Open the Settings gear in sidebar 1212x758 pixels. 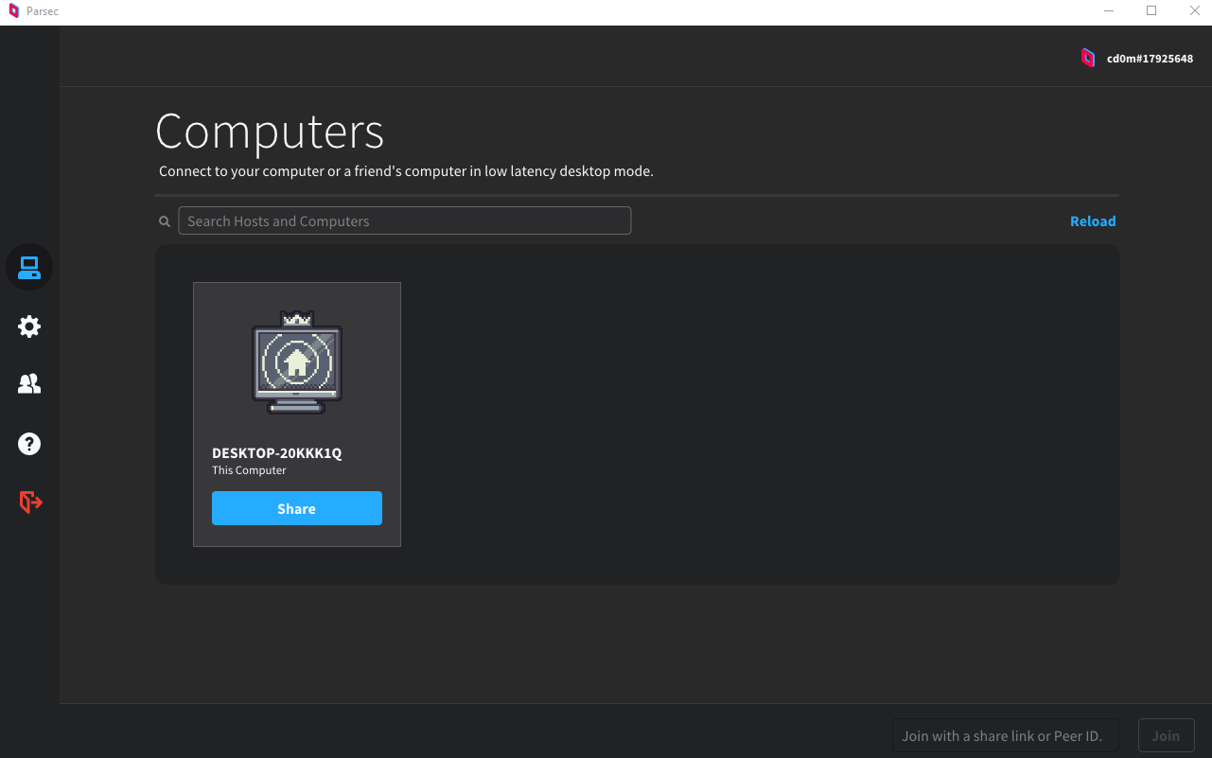pyautogui.click(x=29, y=326)
